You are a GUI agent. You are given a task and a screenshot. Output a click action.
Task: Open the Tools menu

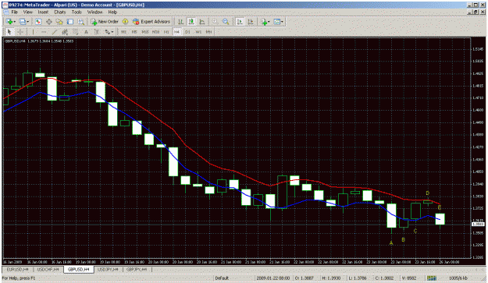(77, 12)
